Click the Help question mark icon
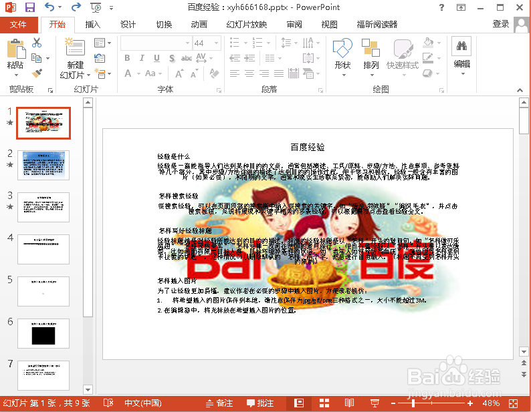This screenshot has width=531, height=412. click(x=441, y=7)
